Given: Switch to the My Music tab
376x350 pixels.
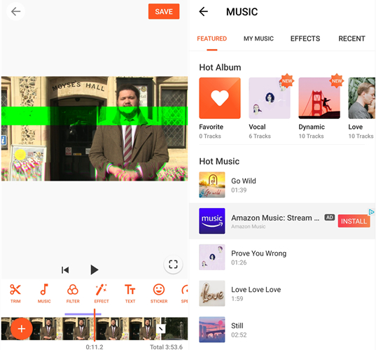Looking at the screenshot, I should click(258, 38).
